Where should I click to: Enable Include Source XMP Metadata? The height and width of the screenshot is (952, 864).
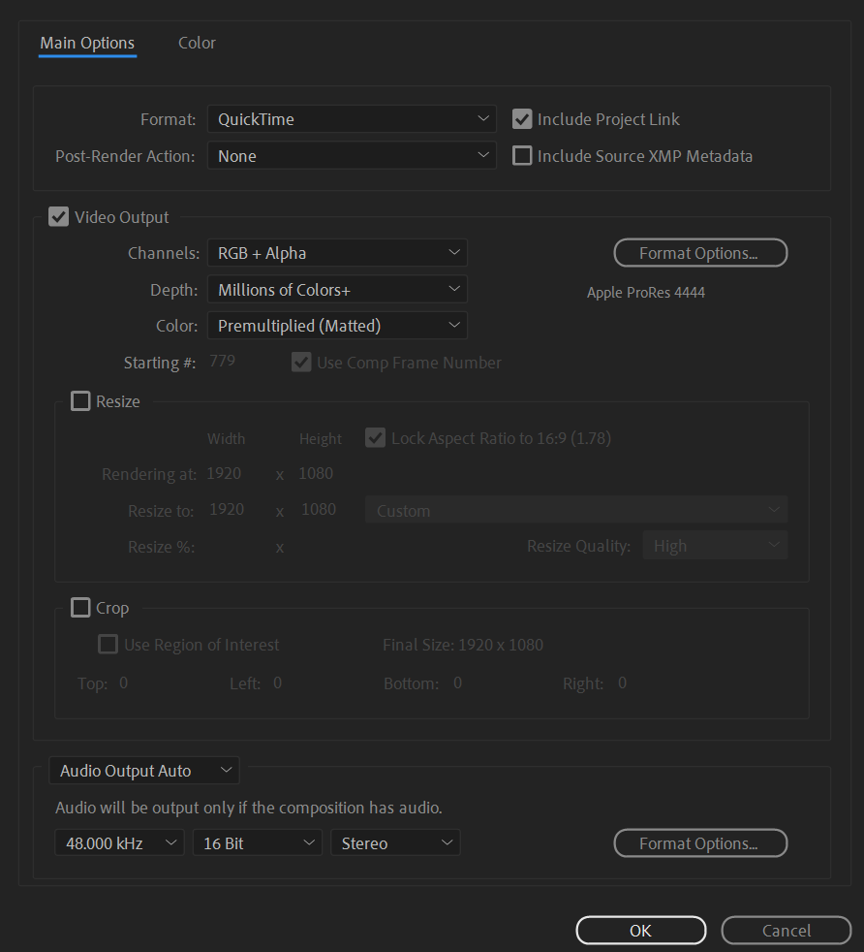522,155
